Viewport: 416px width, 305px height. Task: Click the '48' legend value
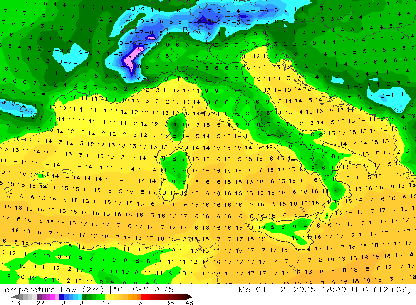pos(189,303)
